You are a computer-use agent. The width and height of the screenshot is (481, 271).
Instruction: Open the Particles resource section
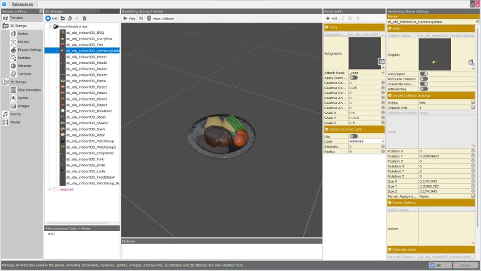click(24, 58)
